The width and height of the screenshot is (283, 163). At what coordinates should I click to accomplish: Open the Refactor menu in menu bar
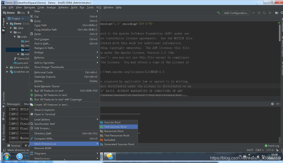(x=63, y=7)
